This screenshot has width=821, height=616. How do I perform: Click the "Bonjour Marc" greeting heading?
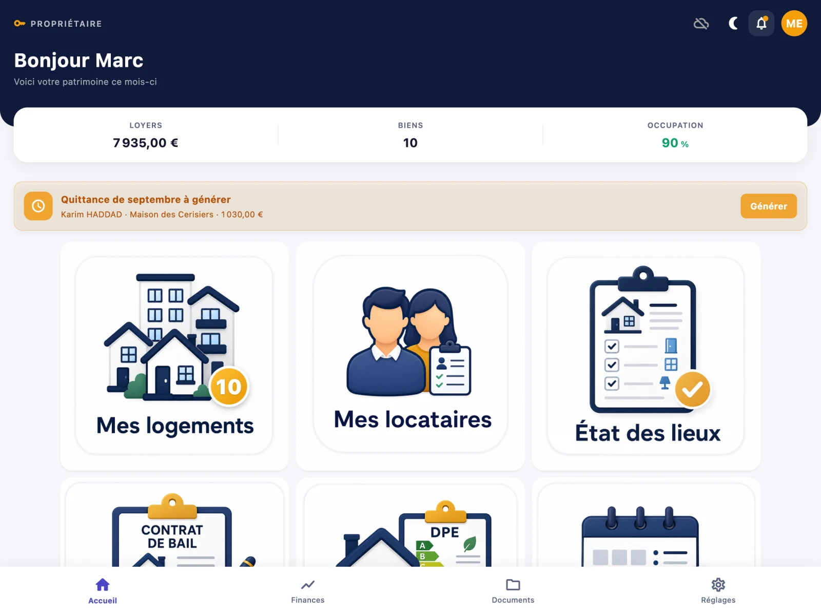[x=79, y=61]
